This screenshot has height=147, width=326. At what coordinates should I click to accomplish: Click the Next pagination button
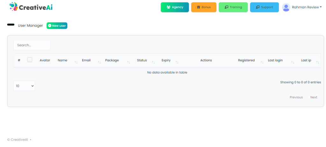(314, 97)
